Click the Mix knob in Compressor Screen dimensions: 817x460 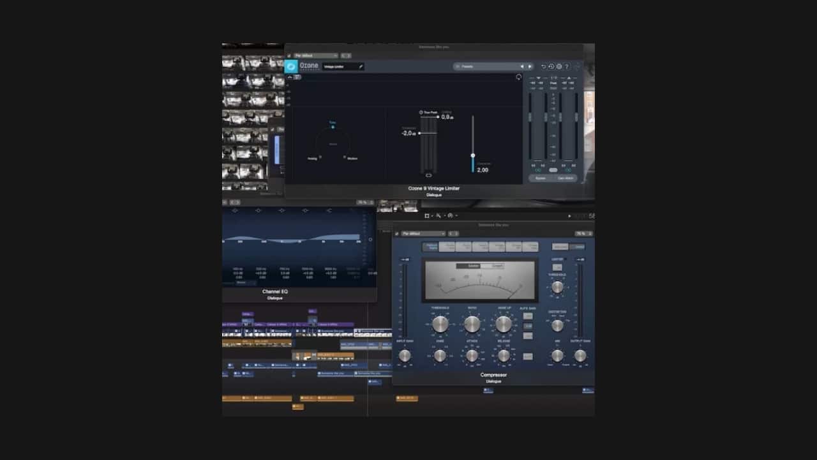557,355
